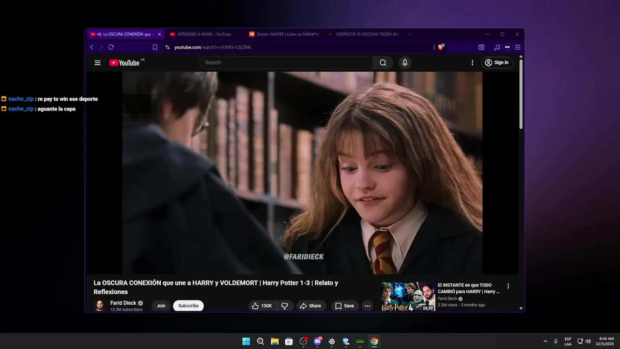Open EL INSTANTE en que TODO CAMBIÓ title

pyautogui.click(x=468, y=288)
